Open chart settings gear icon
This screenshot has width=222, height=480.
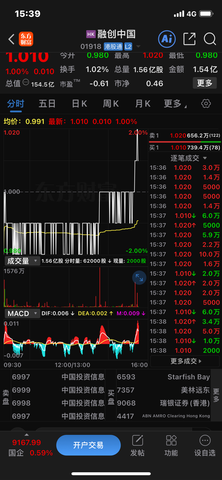tap(206, 103)
